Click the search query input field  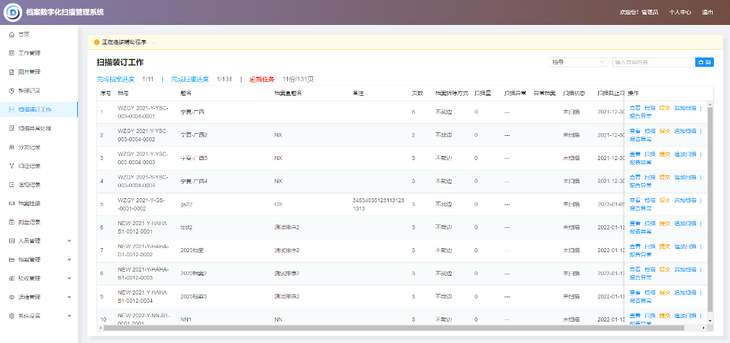[652, 62]
